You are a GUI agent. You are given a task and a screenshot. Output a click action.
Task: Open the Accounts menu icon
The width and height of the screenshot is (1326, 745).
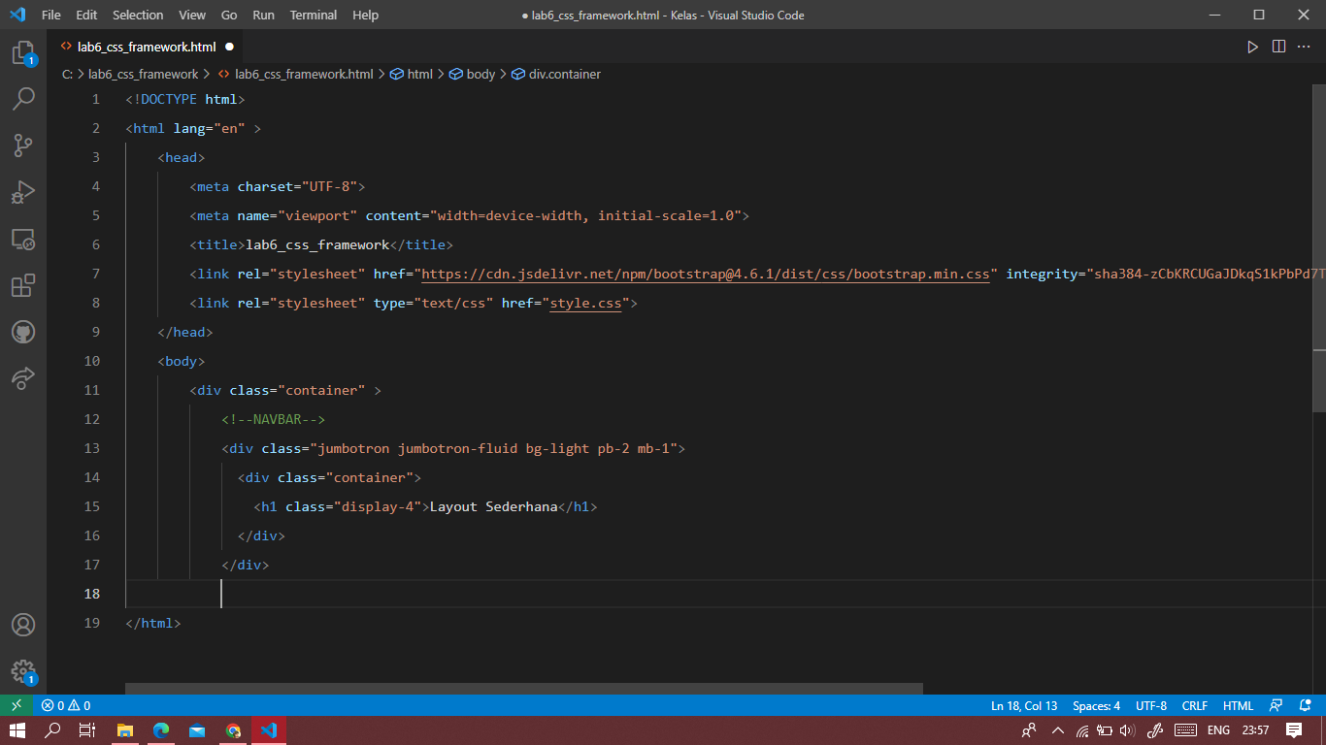tap(23, 625)
